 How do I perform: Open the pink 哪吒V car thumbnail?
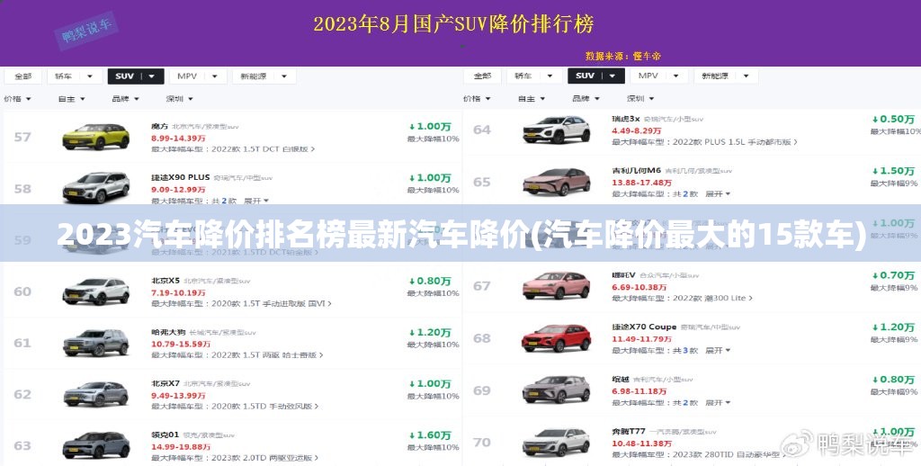556,285
